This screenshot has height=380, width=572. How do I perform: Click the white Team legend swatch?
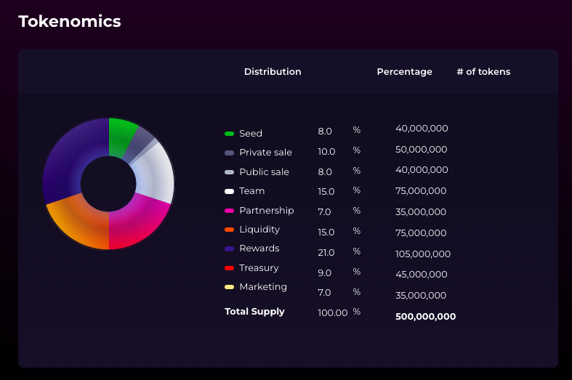tap(229, 191)
